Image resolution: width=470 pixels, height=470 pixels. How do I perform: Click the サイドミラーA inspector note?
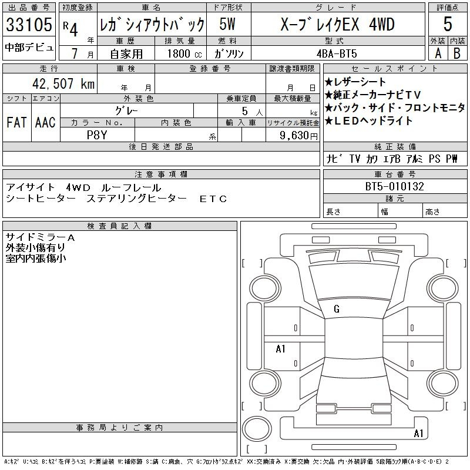(x=40, y=237)
